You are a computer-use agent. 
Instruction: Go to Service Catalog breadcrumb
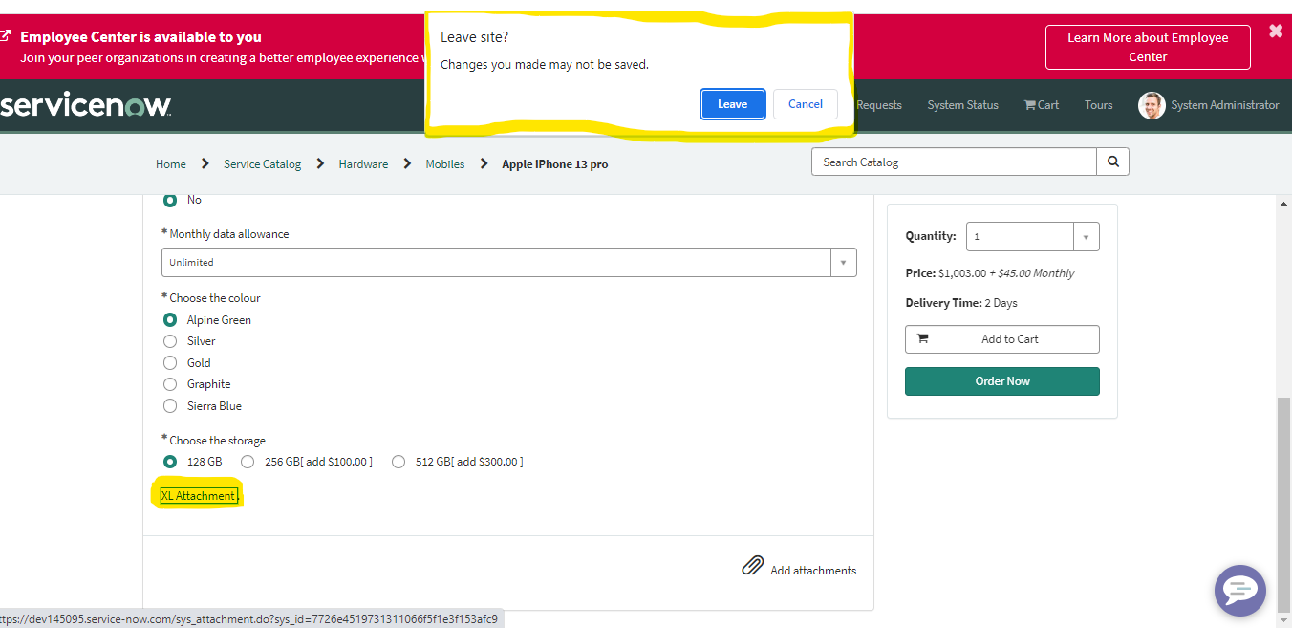(262, 164)
